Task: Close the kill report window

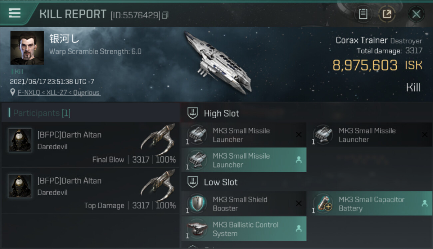Action: 416,14
